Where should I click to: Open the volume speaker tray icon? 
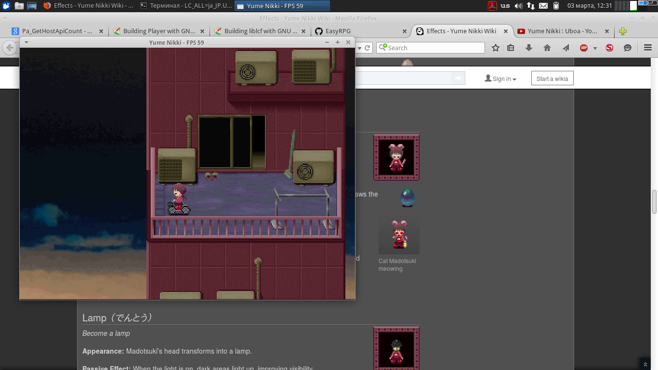(x=518, y=6)
